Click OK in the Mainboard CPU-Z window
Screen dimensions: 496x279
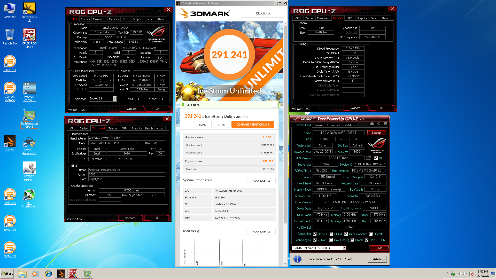coord(156,218)
